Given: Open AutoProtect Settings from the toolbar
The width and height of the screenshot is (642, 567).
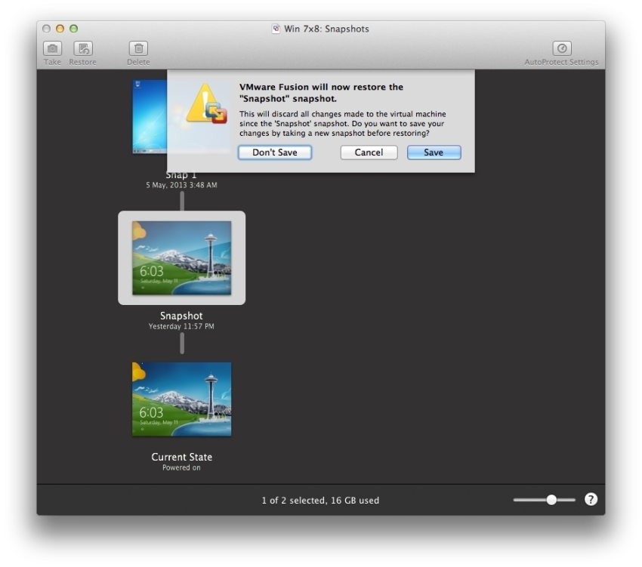Looking at the screenshot, I should coord(561,48).
